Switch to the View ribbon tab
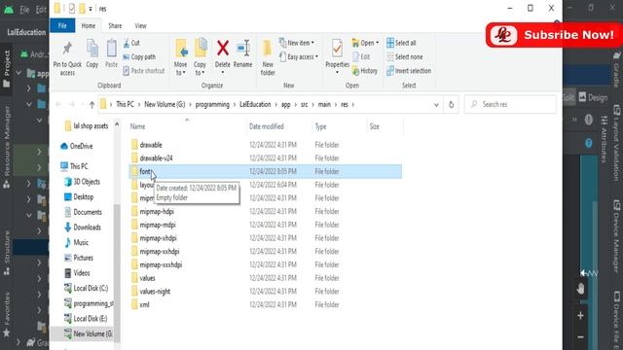Screen dimensions: 623x350 click(140, 26)
